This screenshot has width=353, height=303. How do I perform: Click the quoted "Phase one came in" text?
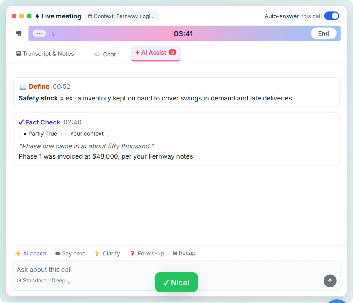(x=86, y=146)
